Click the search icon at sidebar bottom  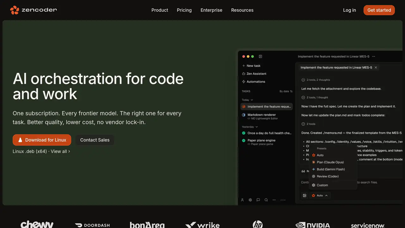(x=266, y=200)
